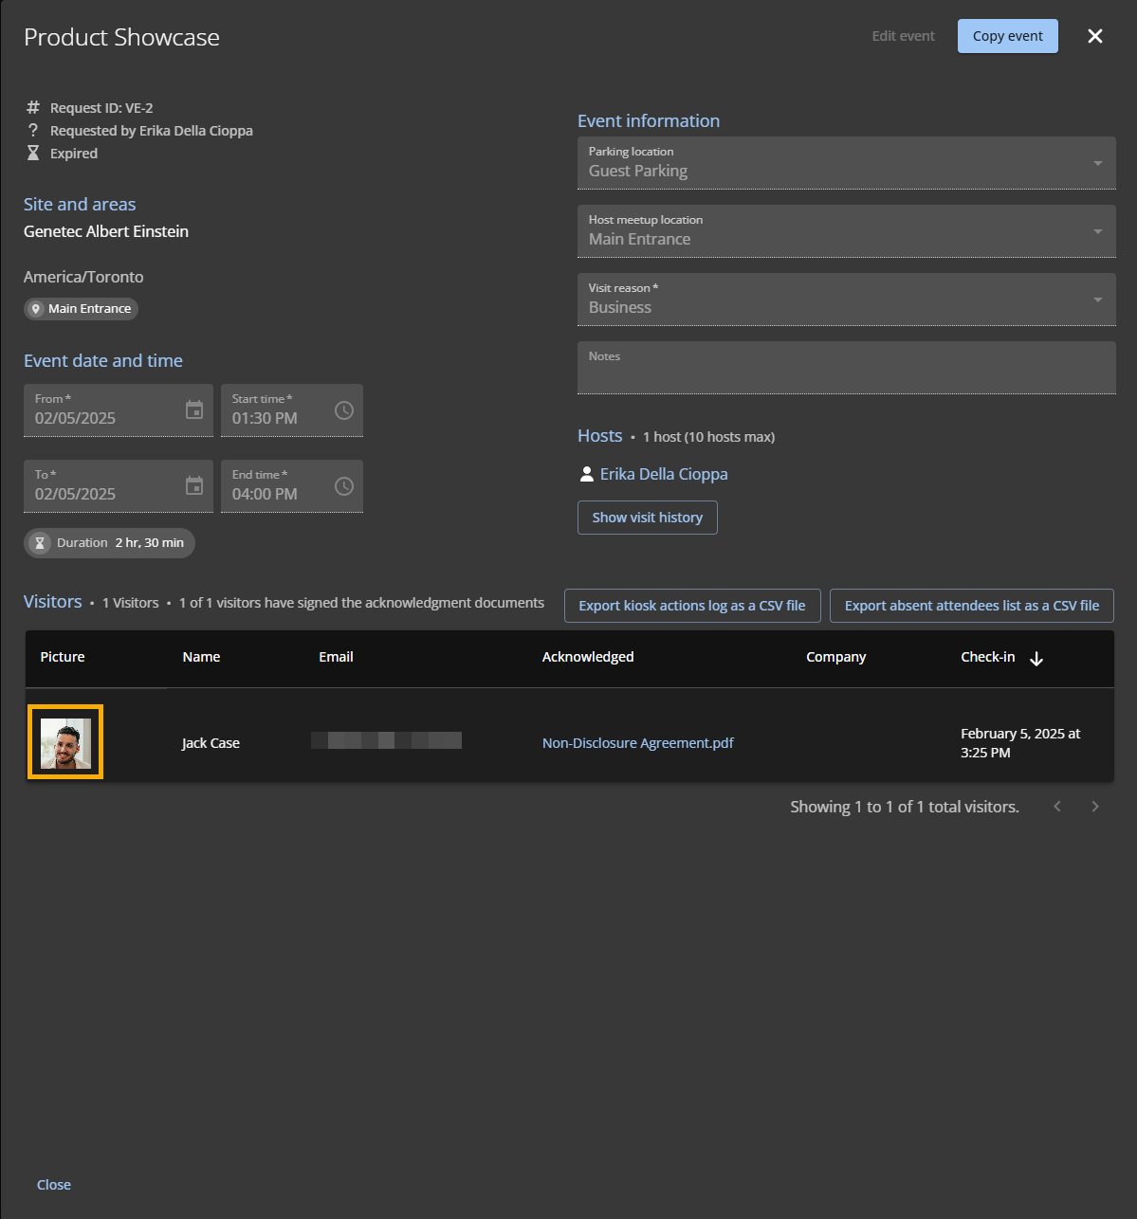
Task: Click Jack Case's picture thumbnail
Action: coord(65,742)
